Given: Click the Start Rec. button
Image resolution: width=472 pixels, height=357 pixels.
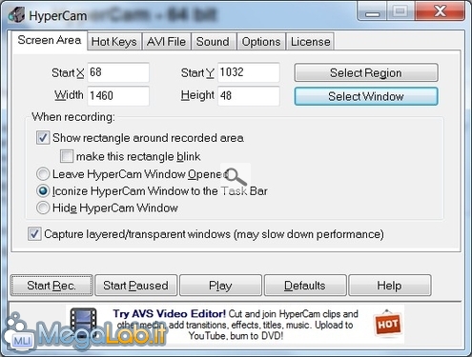Looking at the screenshot, I should tap(51, 286).
